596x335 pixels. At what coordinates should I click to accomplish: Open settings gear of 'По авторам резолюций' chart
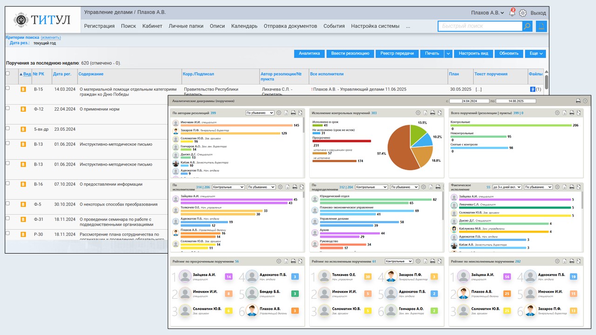279,113
